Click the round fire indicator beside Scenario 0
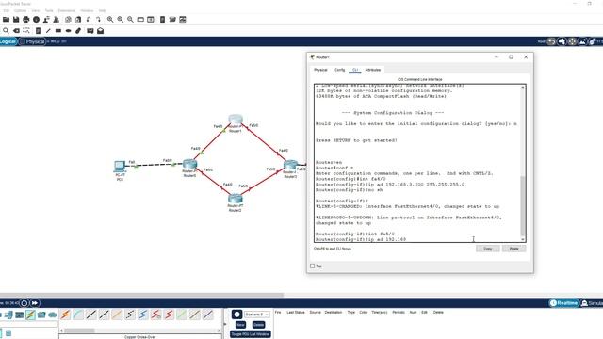The height and width of the screenshot is (339, 603). tap(236, 315)
